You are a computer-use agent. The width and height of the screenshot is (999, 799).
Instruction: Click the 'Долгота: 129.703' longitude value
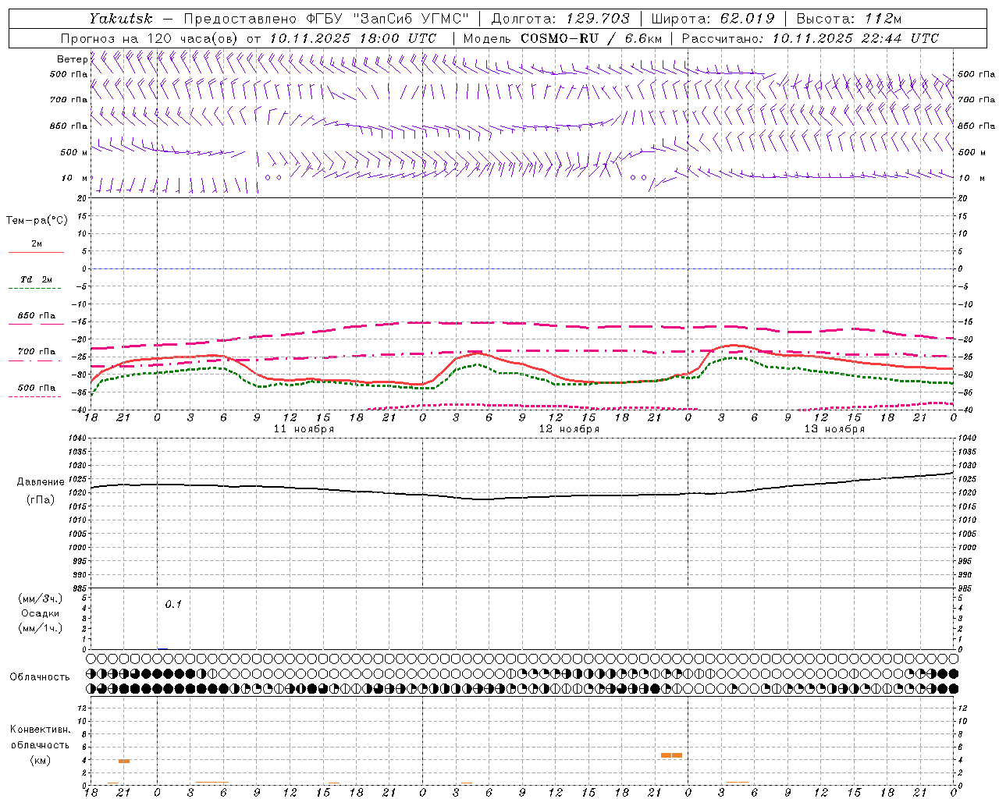(x=560, y=19)
